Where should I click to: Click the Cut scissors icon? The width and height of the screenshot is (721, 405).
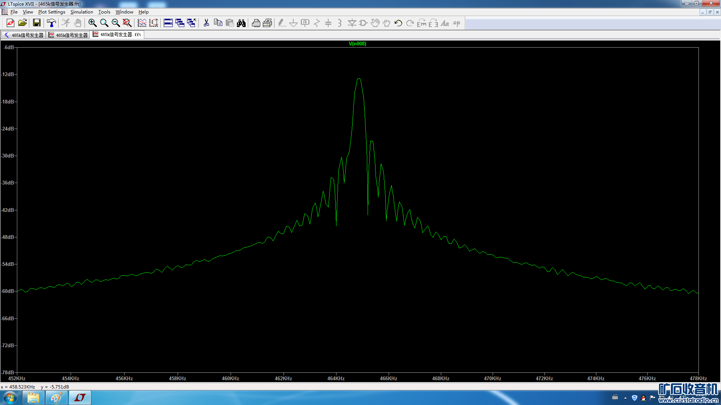tap(206, 23)
